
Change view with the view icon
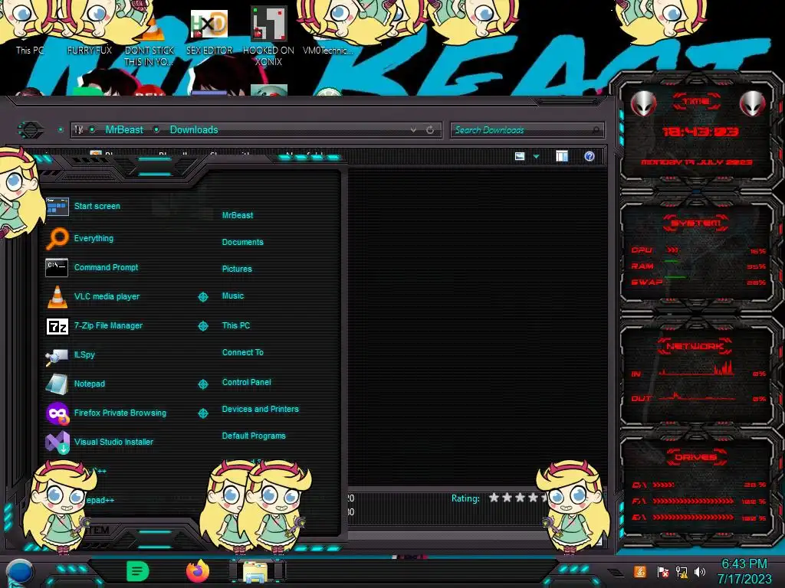[520, 156]
